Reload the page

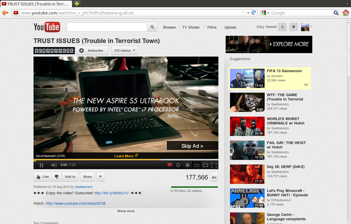[254, 13]
